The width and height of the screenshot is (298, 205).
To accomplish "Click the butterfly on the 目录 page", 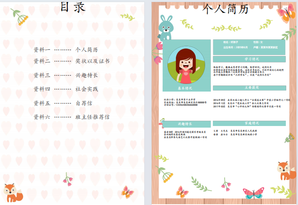I will (127, 192).
